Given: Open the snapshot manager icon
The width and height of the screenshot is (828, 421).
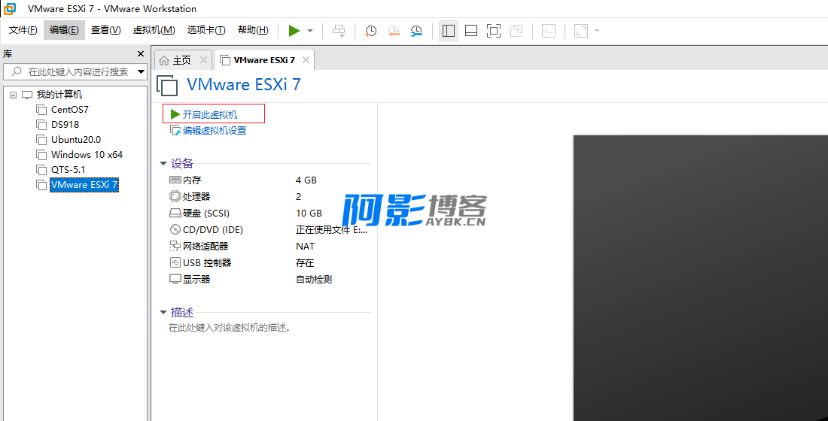Looking at the screenshot, I should pyautogui.click(x=416, y=31).
